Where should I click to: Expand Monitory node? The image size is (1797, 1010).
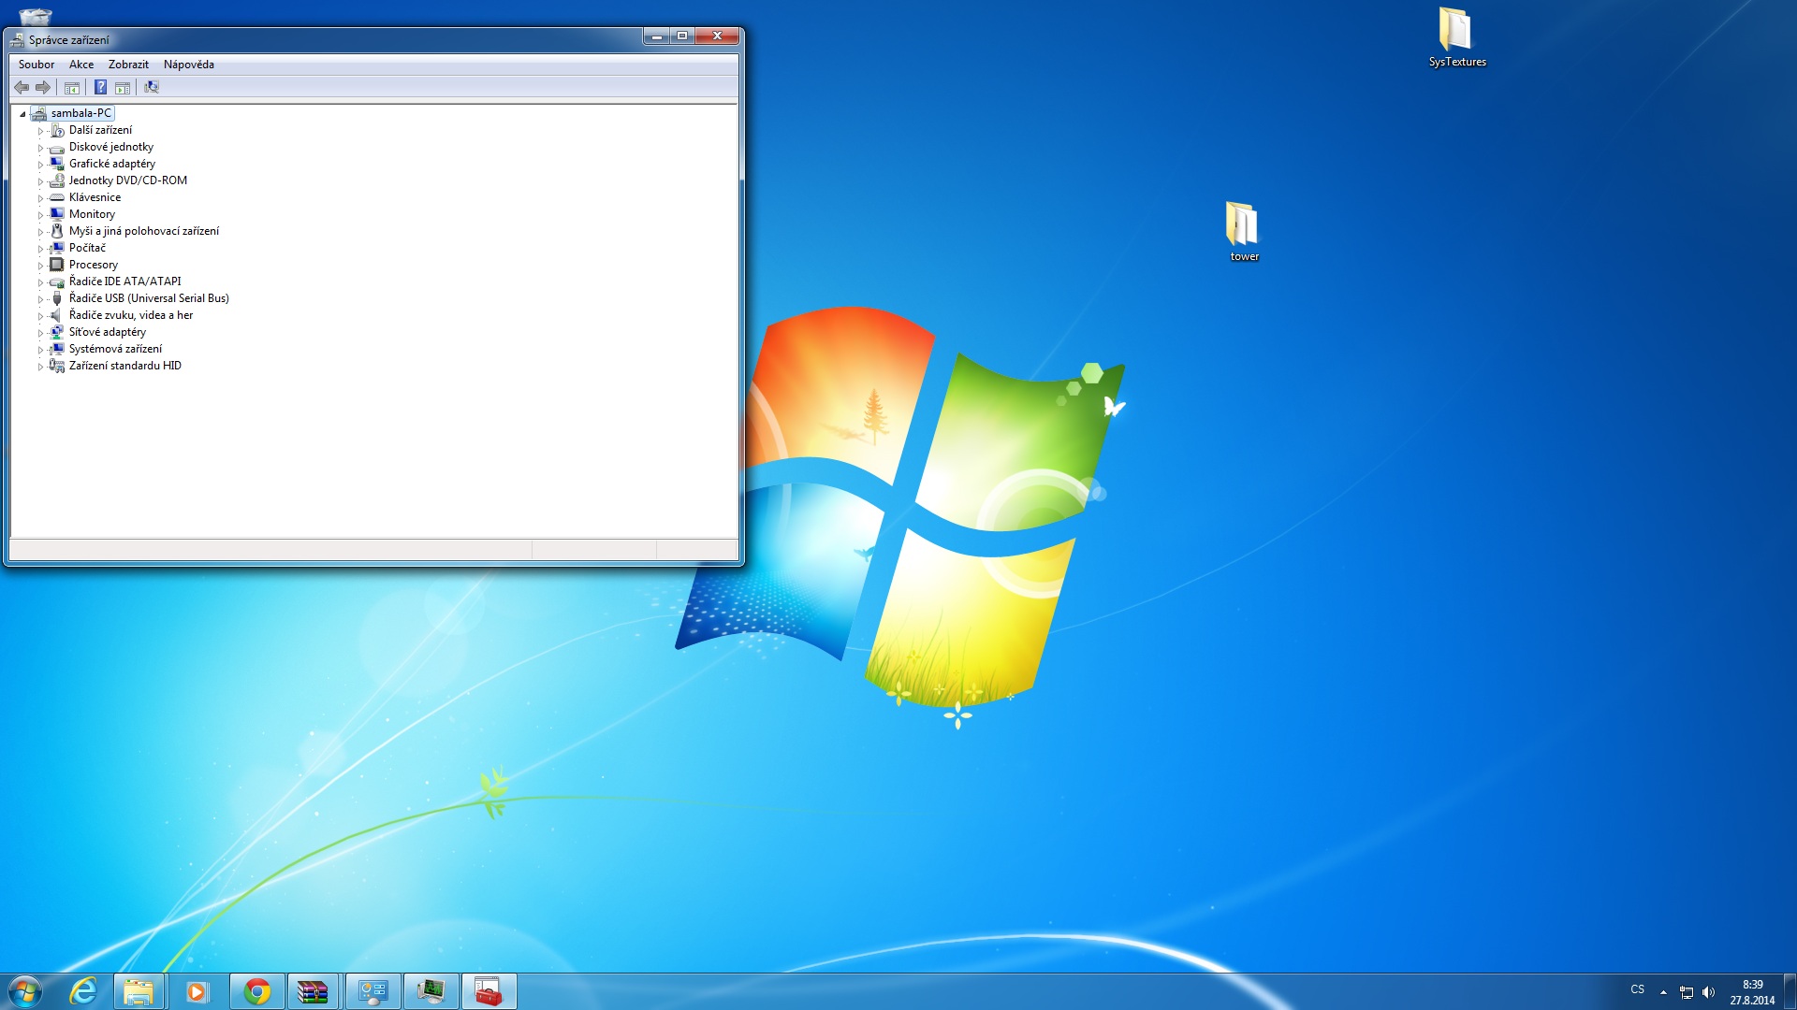(x=40, y=215)
